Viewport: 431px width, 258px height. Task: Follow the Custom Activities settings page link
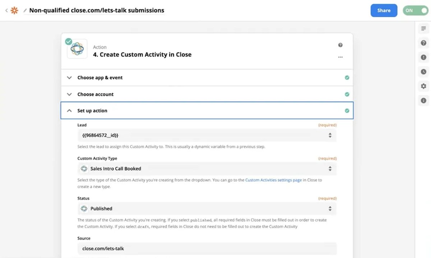coord(273,180)
